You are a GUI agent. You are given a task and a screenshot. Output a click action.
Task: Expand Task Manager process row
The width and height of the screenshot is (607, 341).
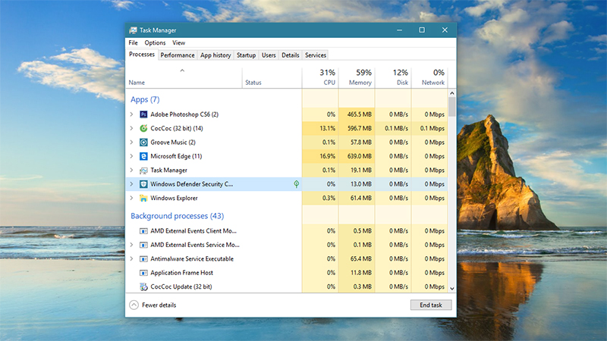pos(131,170)
